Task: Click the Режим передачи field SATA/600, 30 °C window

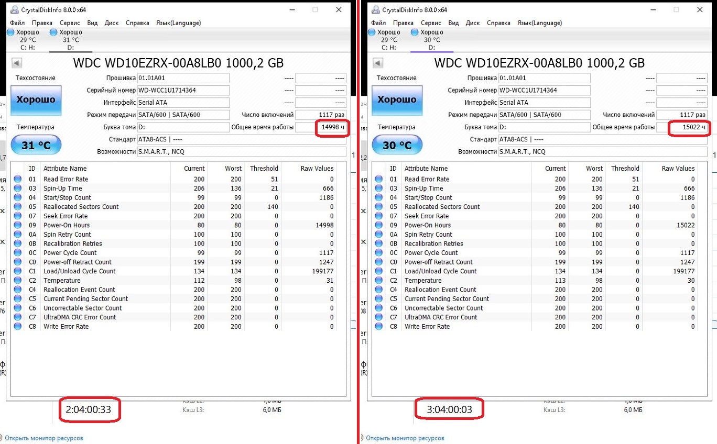Action: point(544,115)
